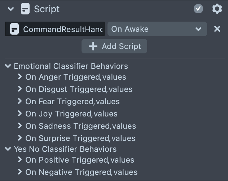Expand On Fear Triggered values
The width and height of the screenshot is (228, 181).
20,101
